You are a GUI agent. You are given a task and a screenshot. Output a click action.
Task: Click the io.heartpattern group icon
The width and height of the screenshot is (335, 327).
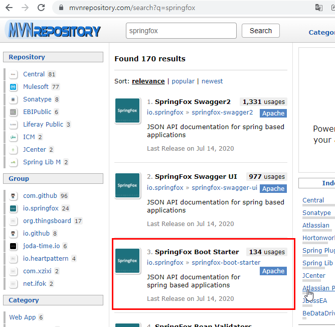pos(13,259)
